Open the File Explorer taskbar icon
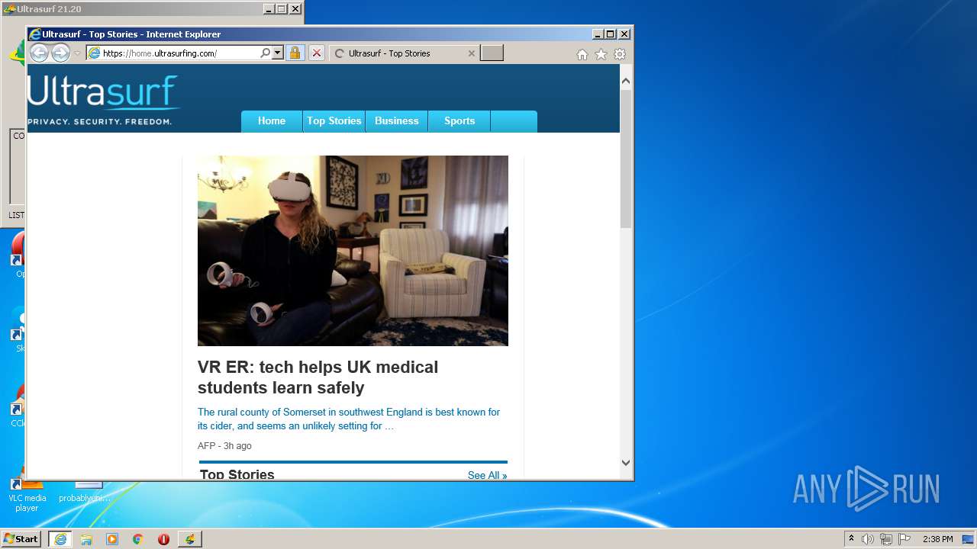977x549 pixels. pos(86,539)
